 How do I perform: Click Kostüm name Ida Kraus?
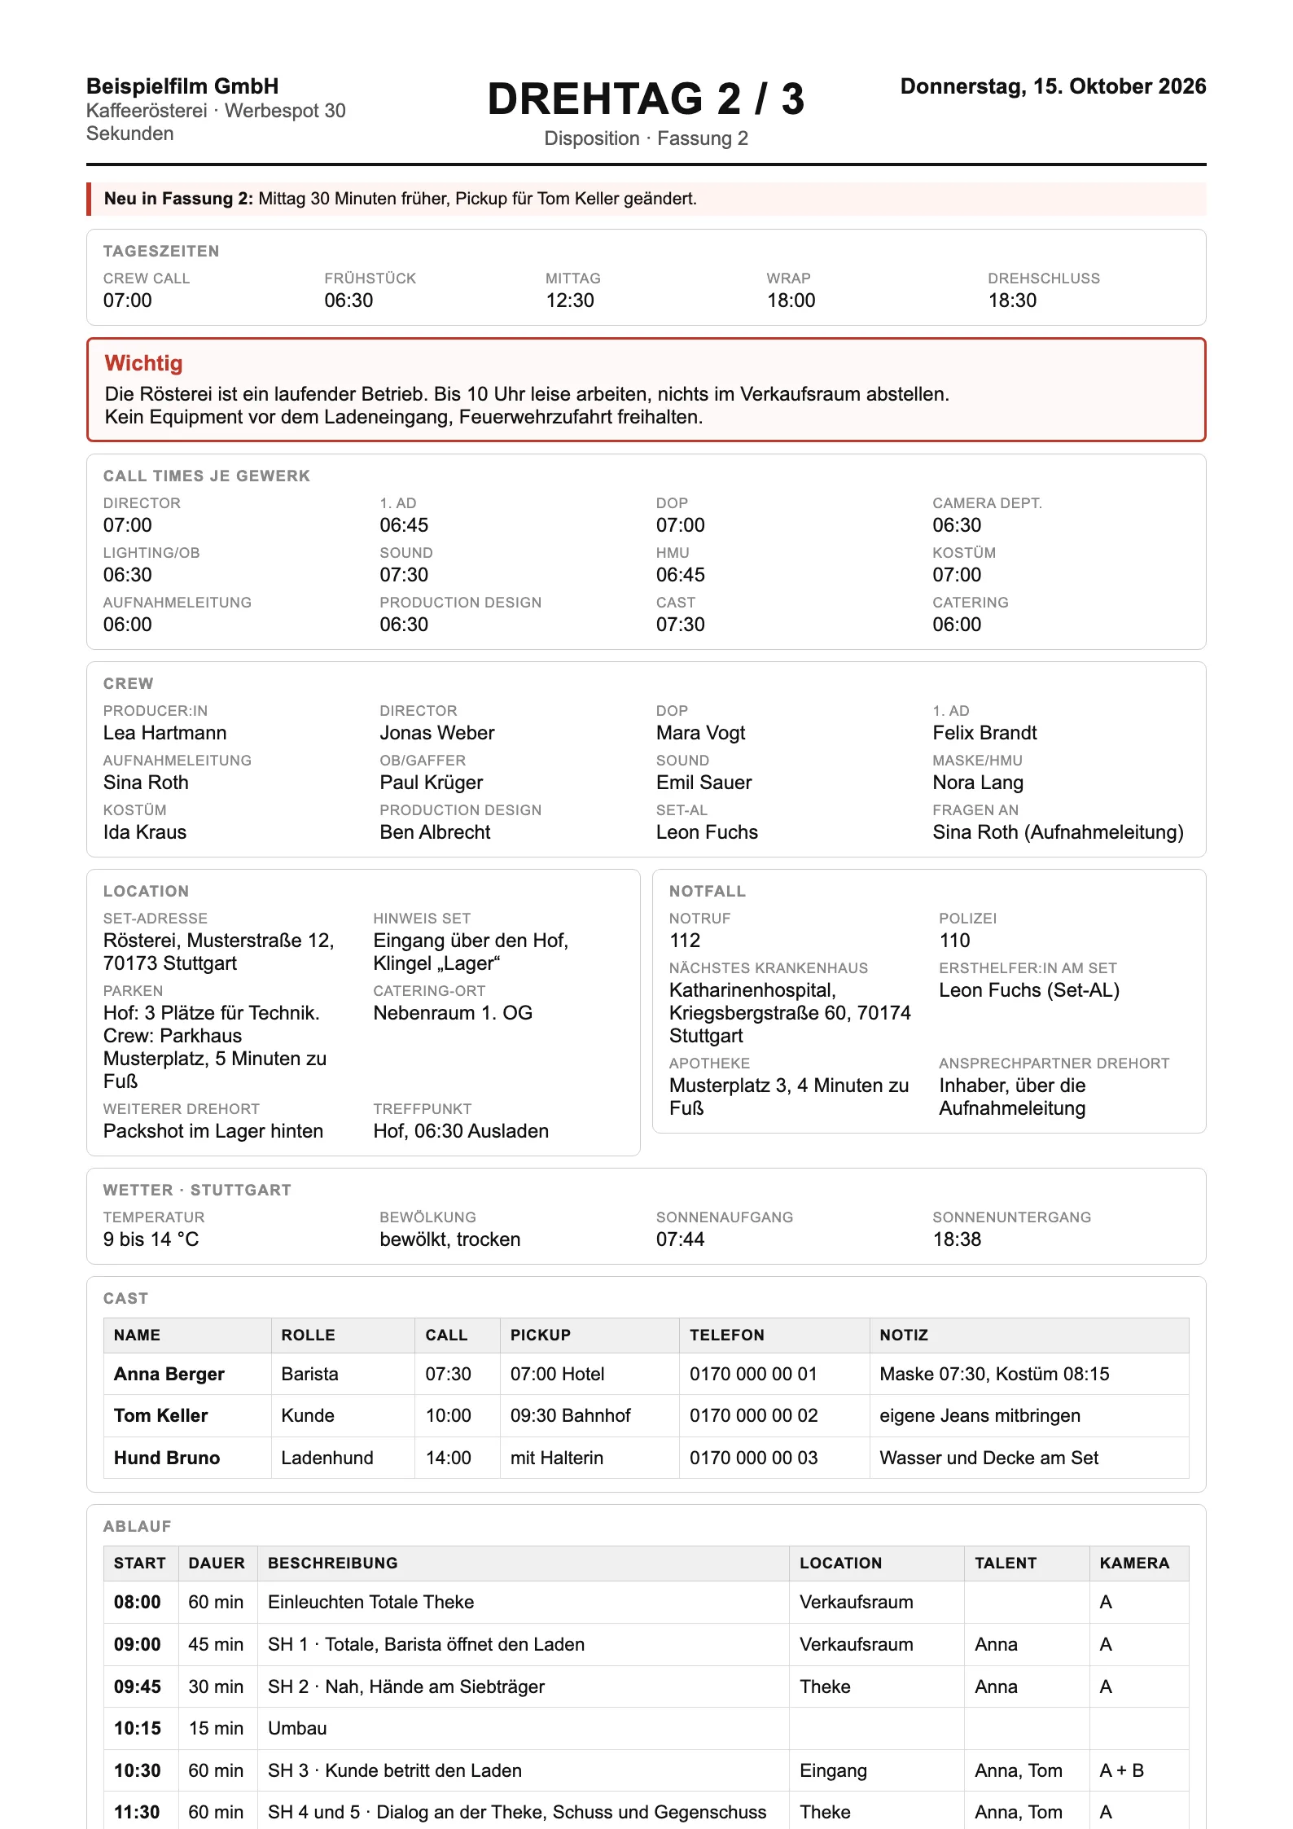click(145, 832)
